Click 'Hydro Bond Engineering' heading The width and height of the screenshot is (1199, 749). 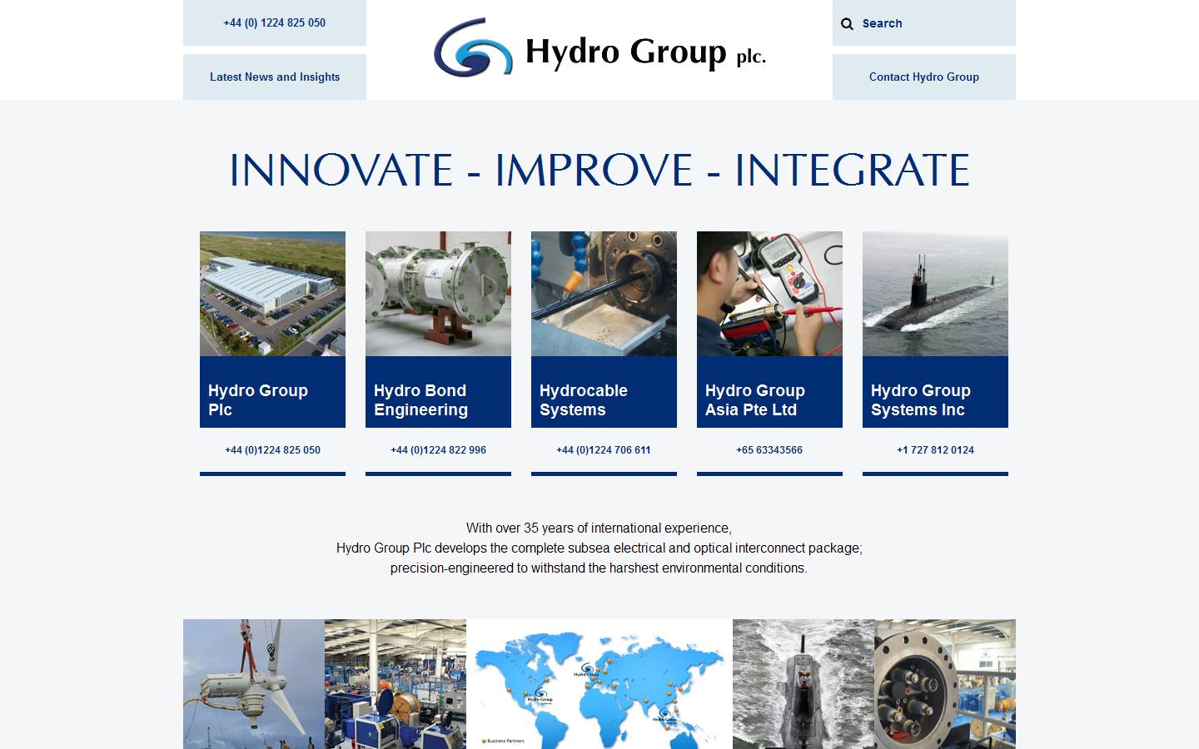[x=421, y=400]
